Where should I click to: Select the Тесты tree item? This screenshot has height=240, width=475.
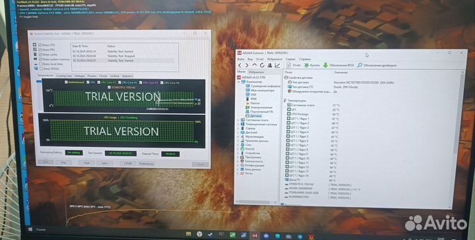click(x=246, y=173)
